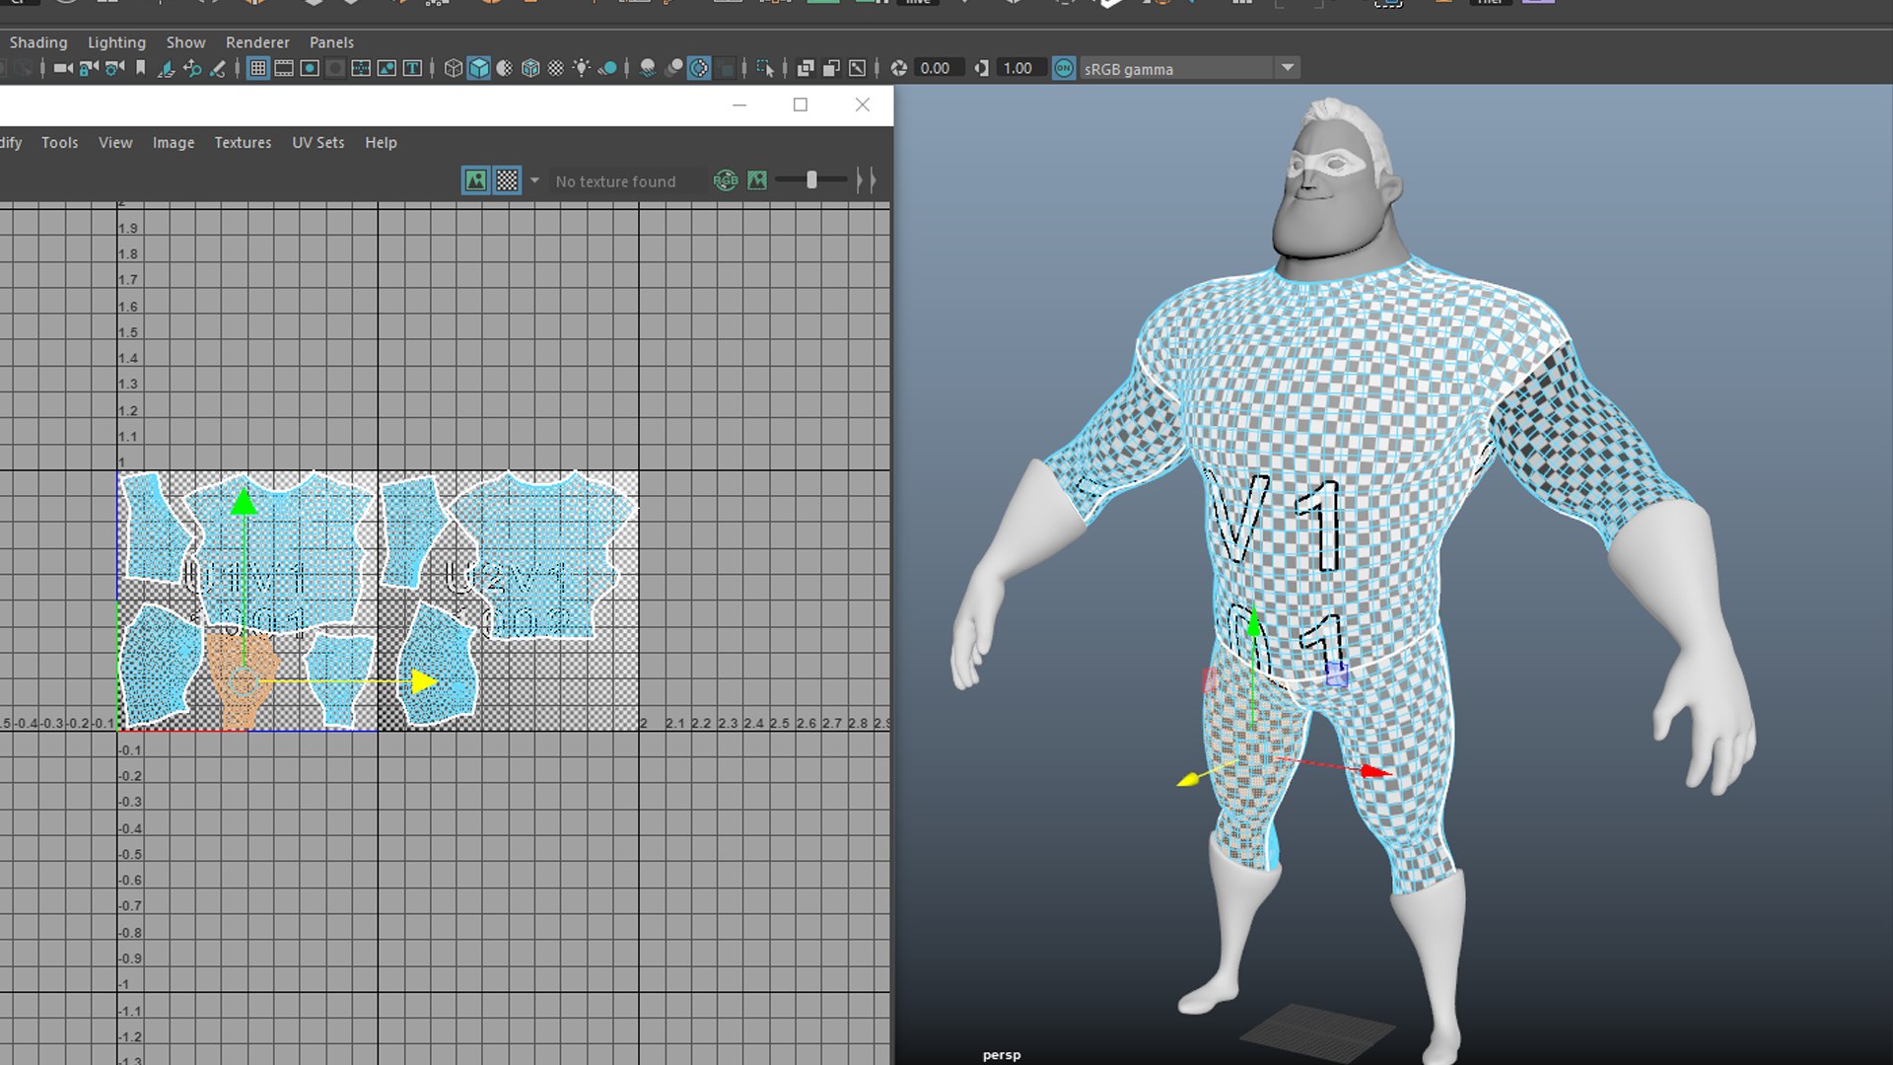Open the Panels menu

[331, 42]
